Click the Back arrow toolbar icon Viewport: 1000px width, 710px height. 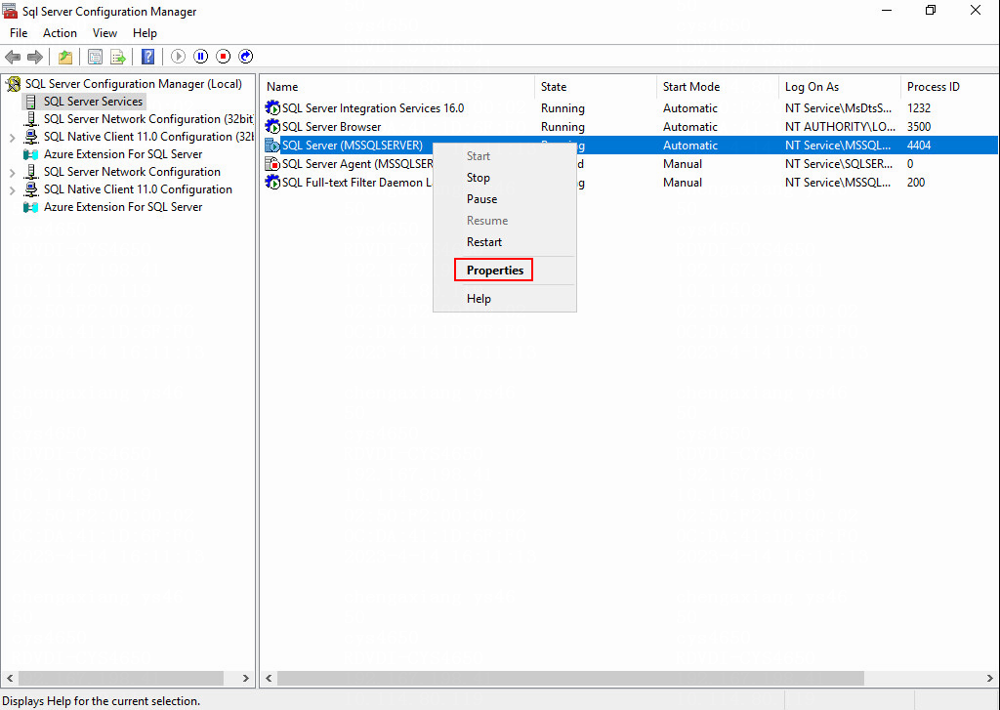point(12,57)
